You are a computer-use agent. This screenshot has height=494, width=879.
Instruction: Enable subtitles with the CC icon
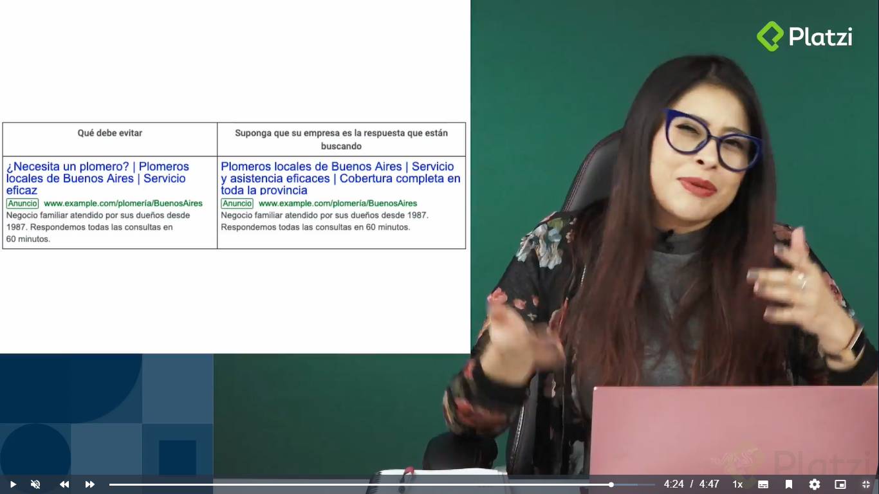coord(763,484)
